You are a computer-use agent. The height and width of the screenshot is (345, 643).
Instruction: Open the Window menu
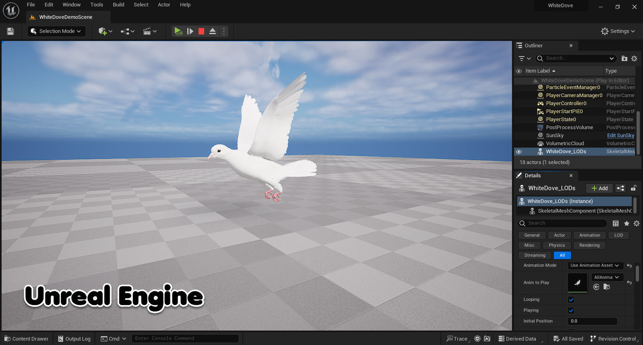(x=72, y=5)
